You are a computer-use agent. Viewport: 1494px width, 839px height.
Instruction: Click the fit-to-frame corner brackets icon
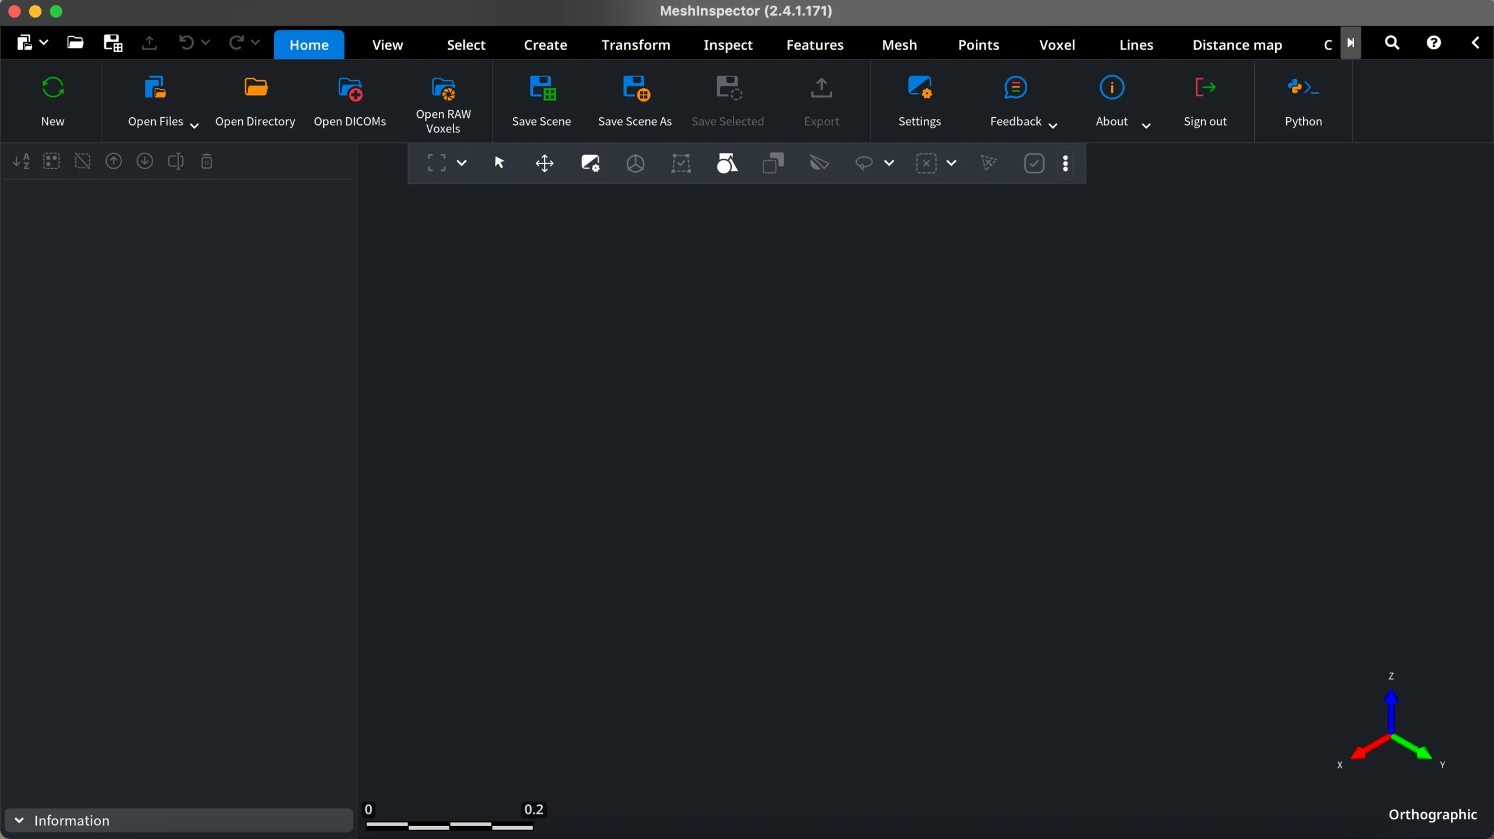[437, 163]
